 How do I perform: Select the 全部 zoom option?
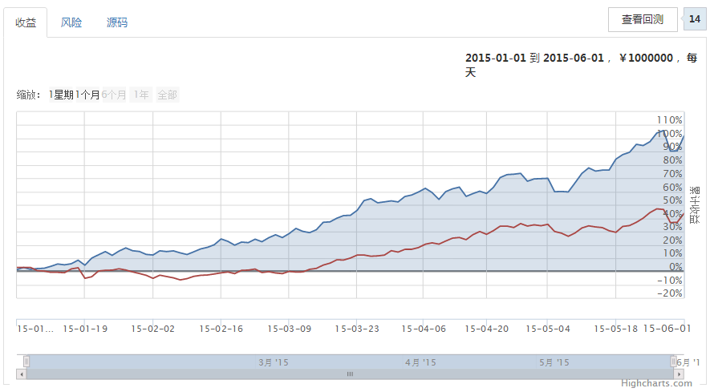(x=167, y=95)
